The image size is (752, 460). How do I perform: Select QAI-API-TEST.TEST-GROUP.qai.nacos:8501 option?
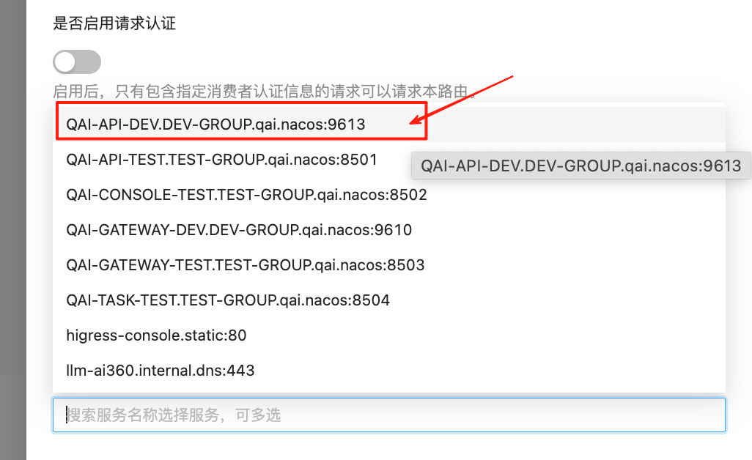pyautogui.click(x=389, y=160)
